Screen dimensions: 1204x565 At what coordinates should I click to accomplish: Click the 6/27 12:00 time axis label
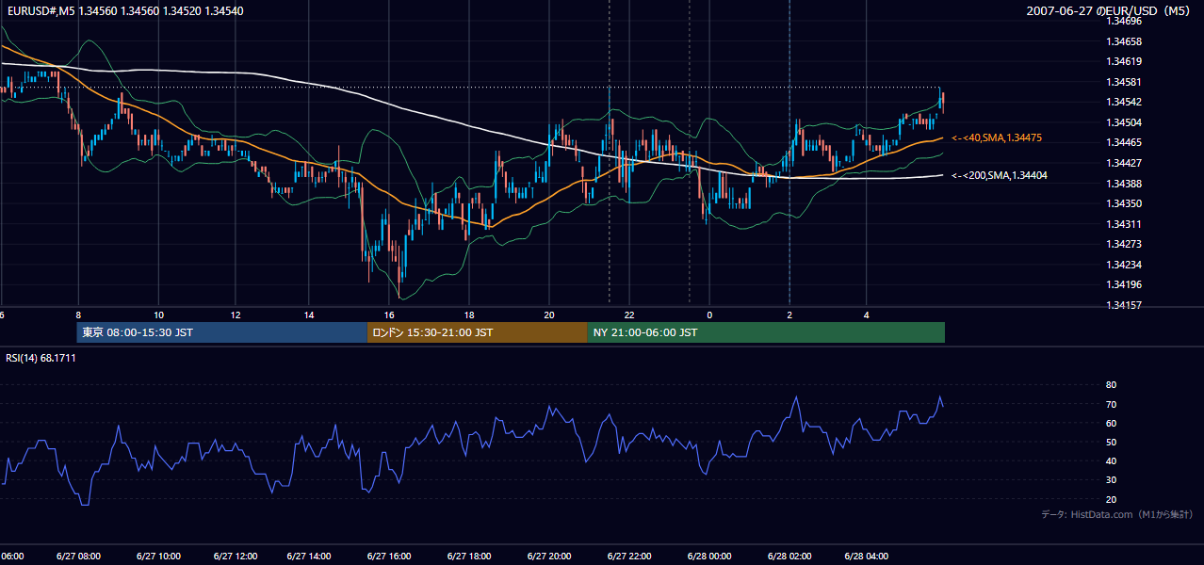pyautogui.click(x=236, y=556)
